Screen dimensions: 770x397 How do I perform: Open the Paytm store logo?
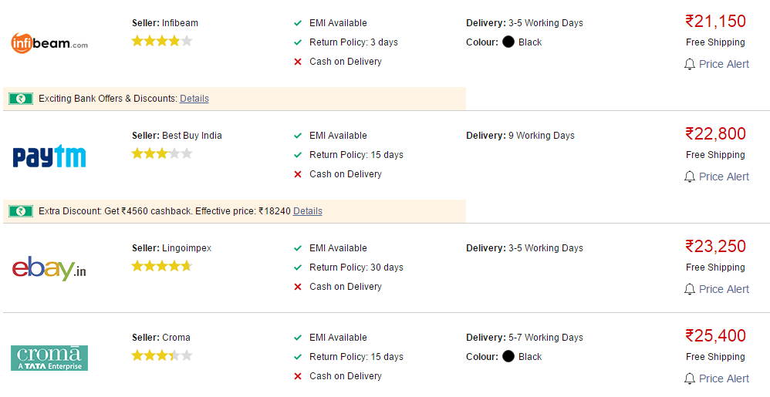coord(49,156)
